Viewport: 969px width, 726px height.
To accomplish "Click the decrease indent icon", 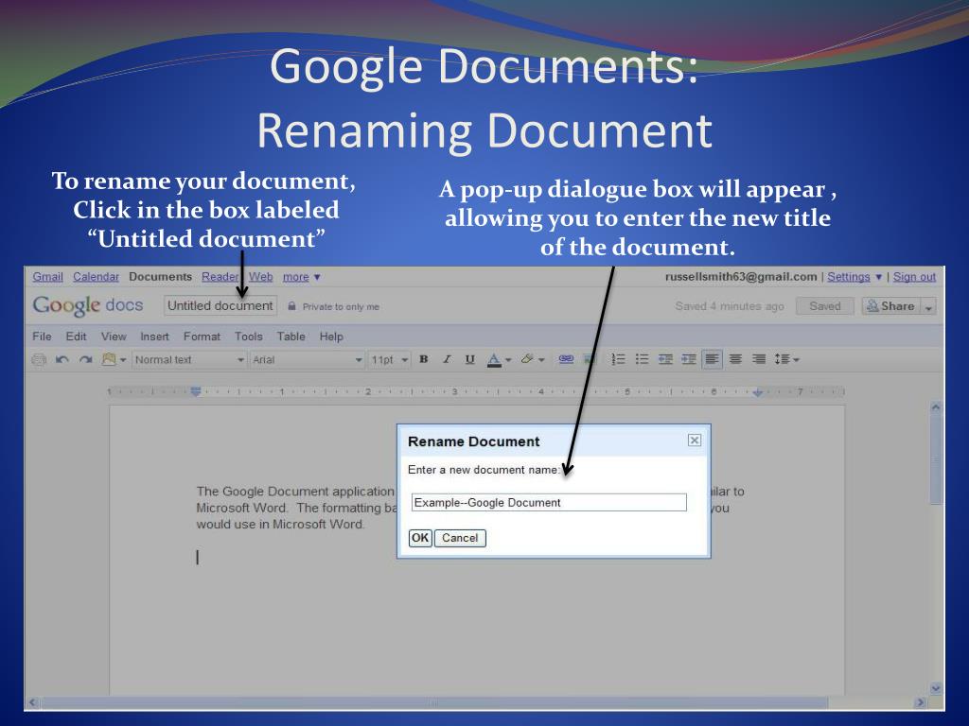I will pos(665,359).
